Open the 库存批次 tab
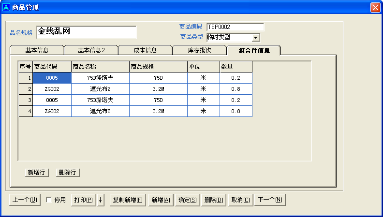 pyautogui.click(x=200, y=50)
